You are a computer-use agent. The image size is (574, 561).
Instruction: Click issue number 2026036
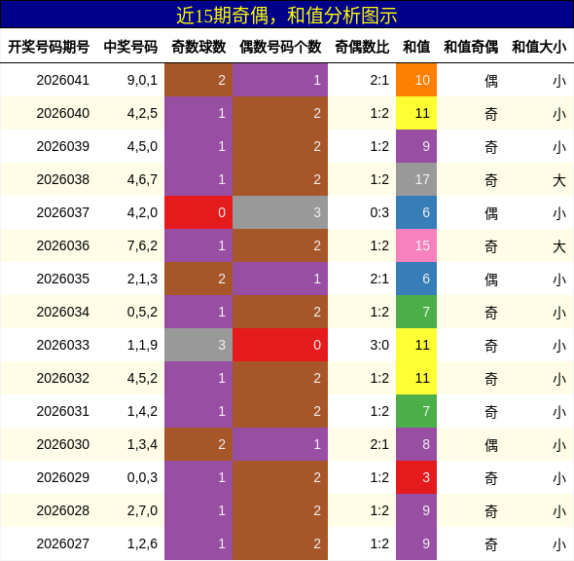pyautogui.click(x=63, y=245)
